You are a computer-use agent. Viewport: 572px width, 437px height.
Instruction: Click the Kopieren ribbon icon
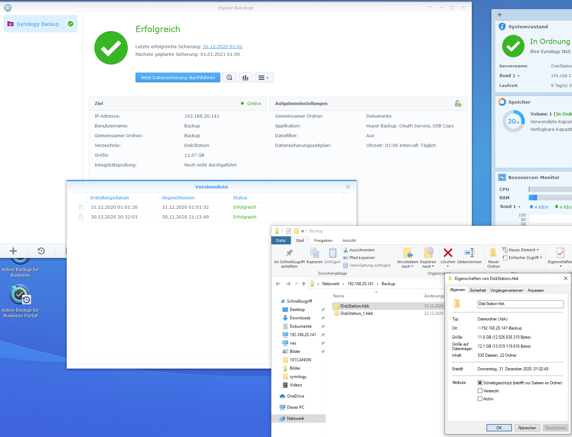tap(315, 253)
